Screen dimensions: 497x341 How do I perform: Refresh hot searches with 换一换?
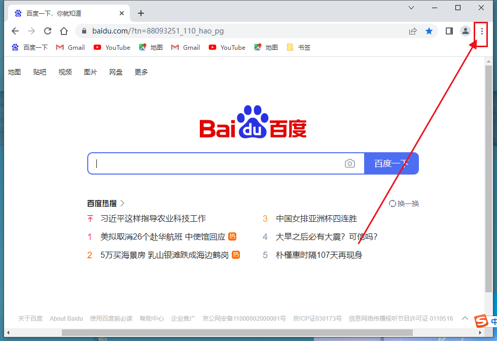[x=404, y=203]
